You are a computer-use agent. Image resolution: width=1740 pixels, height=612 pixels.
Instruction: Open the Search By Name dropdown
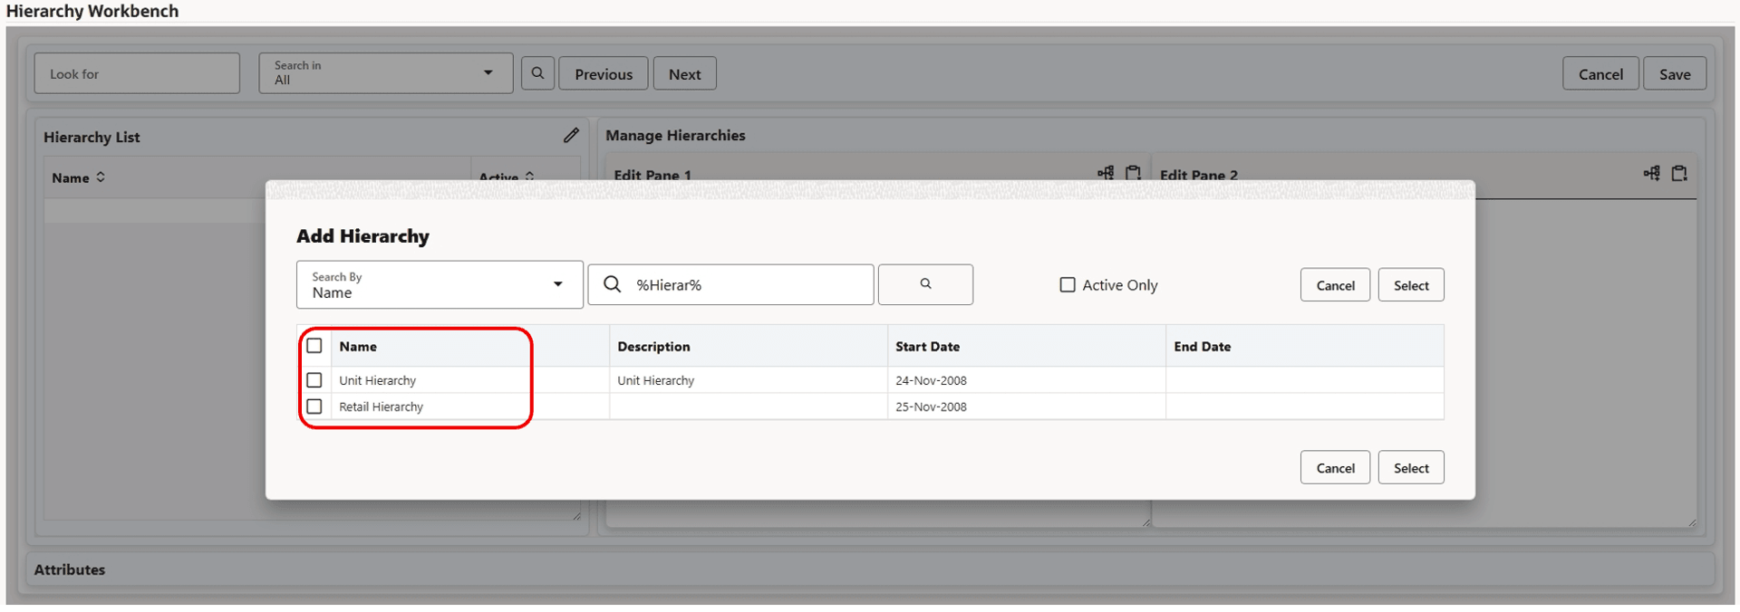pos(440,284)
